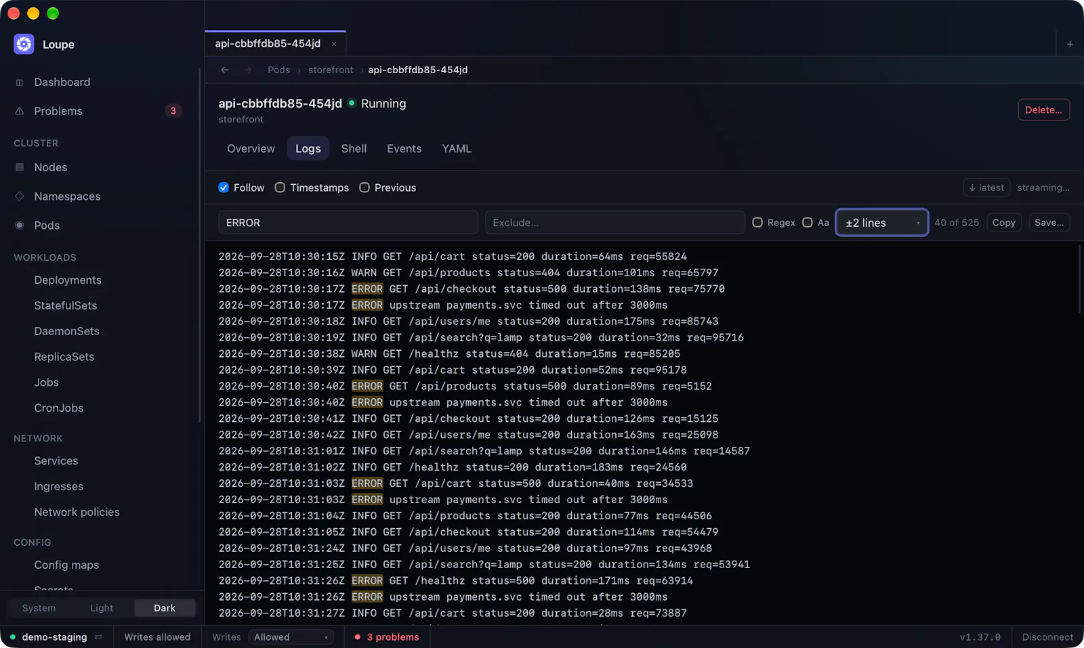The height and width of the screenshot is (648, 1084).
Task: Click the Problems count badge showing 3
Action: coord(173,111)
